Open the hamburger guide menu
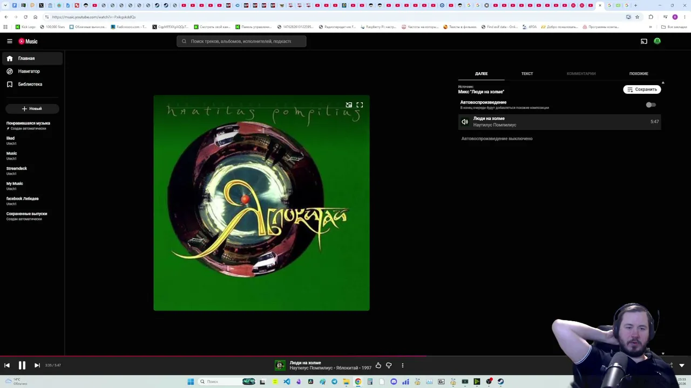691x388 pixels. (x=10, y=41)
